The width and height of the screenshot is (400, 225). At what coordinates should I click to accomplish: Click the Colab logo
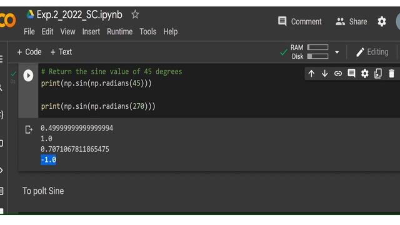7,21
